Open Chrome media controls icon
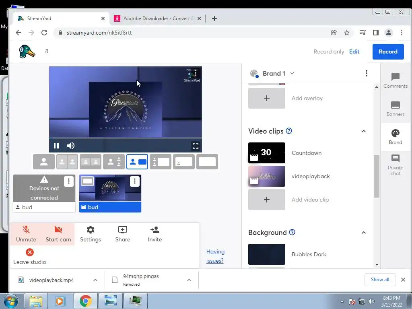 point(363,33)
